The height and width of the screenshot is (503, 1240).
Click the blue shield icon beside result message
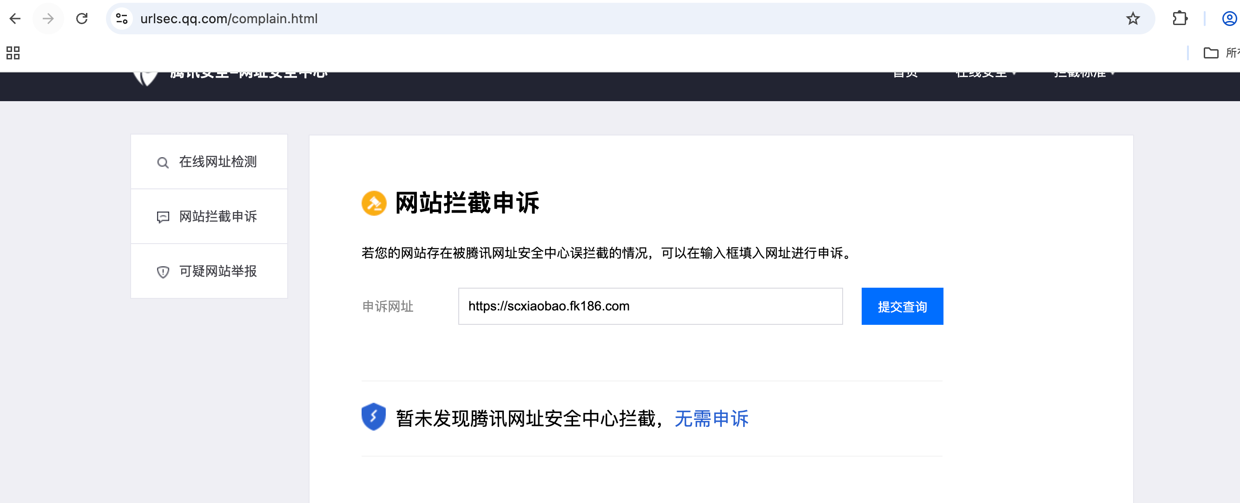tap(374, 417)
